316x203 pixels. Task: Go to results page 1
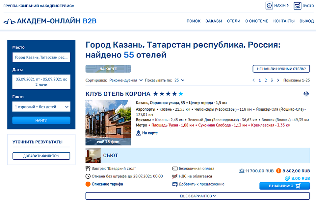[260, 80]
